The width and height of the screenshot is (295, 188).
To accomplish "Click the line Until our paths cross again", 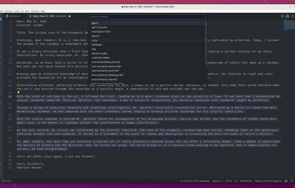I will pos(56,157).
